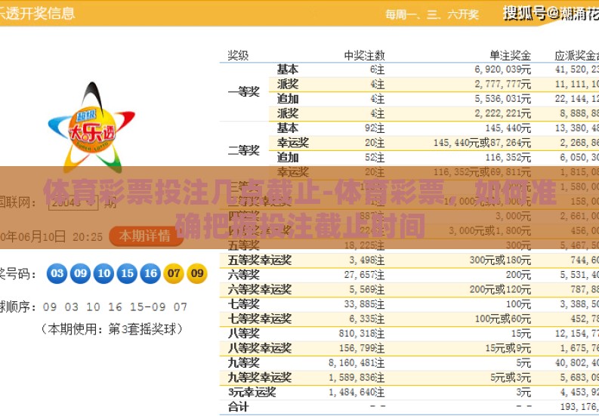The image size is (599, 416).
Task: Select blue ball number 03
Action: [x=57, y=273]
